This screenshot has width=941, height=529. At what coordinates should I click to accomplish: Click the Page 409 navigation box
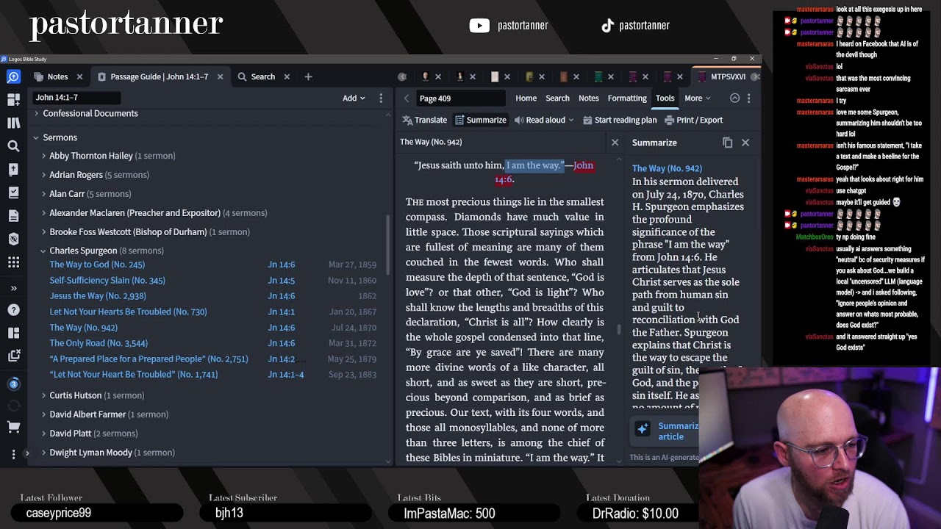coord(460,98)
